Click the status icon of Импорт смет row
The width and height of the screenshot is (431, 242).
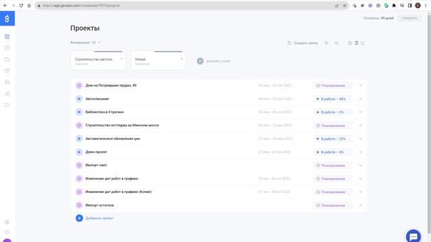(x=79, y=165)
